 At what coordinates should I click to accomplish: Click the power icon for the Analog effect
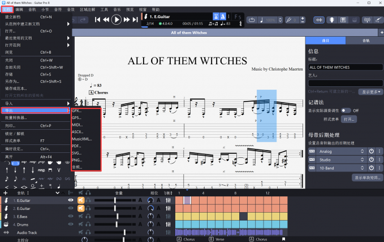pos(372,151)
